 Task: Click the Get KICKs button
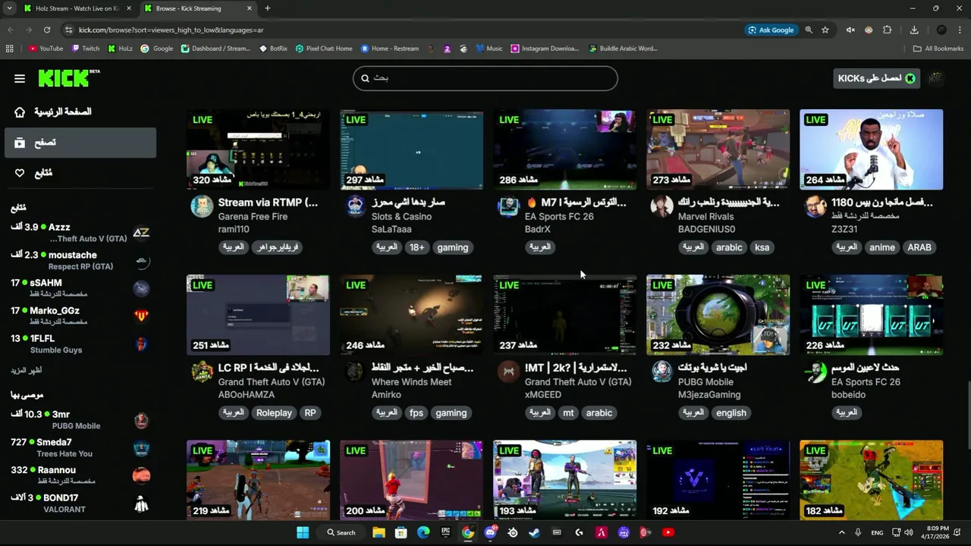click(x=876, y=78)
